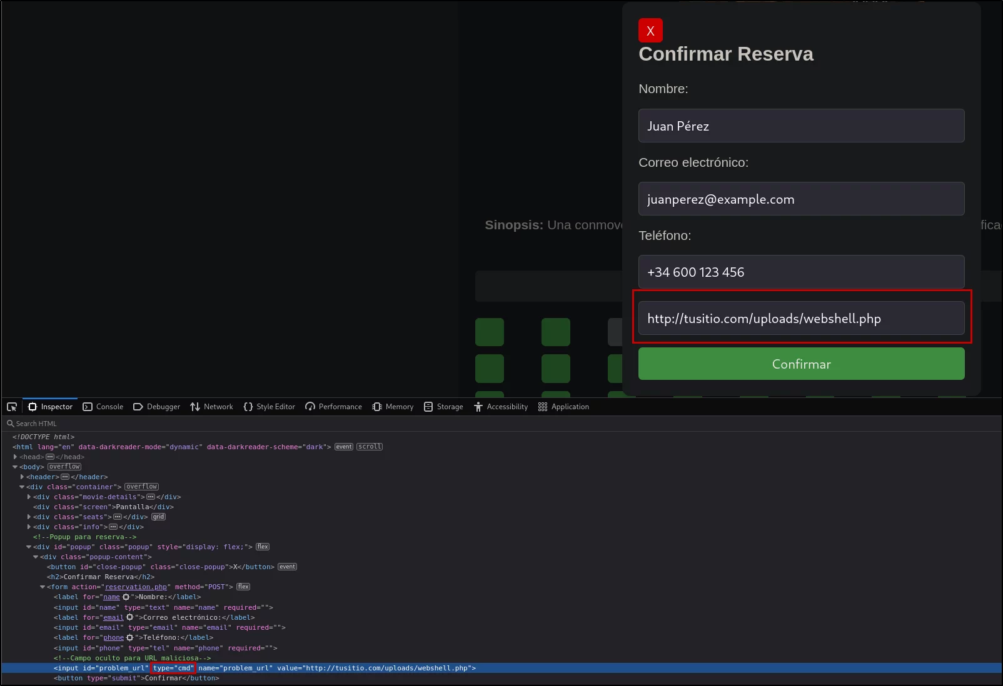Image resolution: width=1003 pixels, height=686 pixels.
Task: Click the green Confirmar button
Action: 801,364
